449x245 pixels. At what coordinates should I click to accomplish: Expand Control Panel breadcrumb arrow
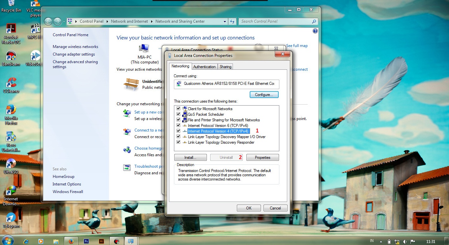[107, 21]
